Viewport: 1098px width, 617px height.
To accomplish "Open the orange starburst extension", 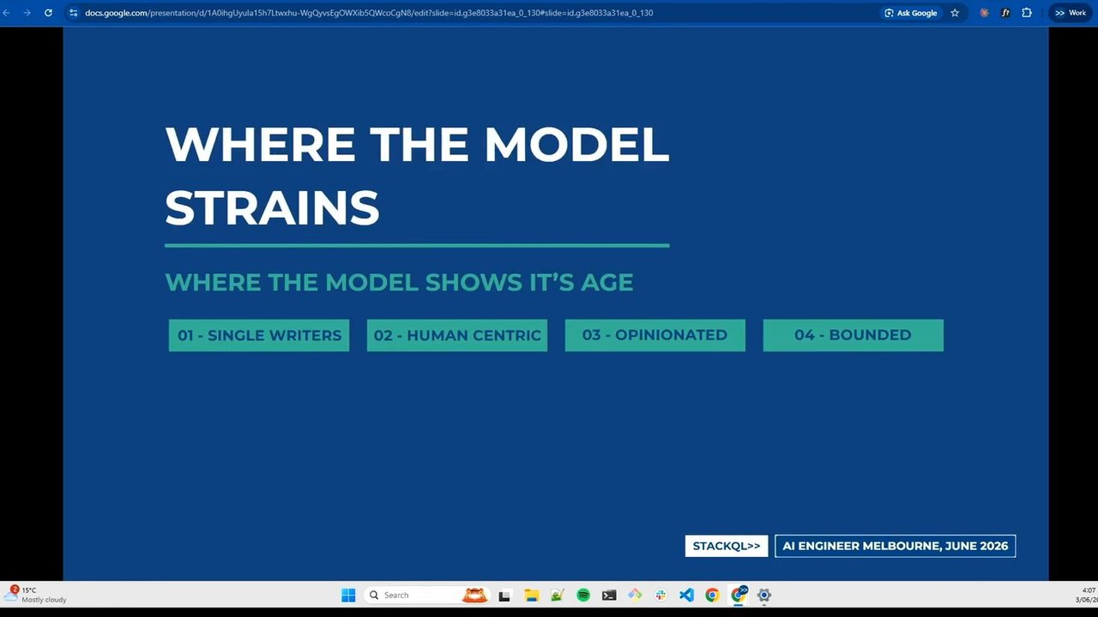I will pyautogui.click(x=984, y=13).
